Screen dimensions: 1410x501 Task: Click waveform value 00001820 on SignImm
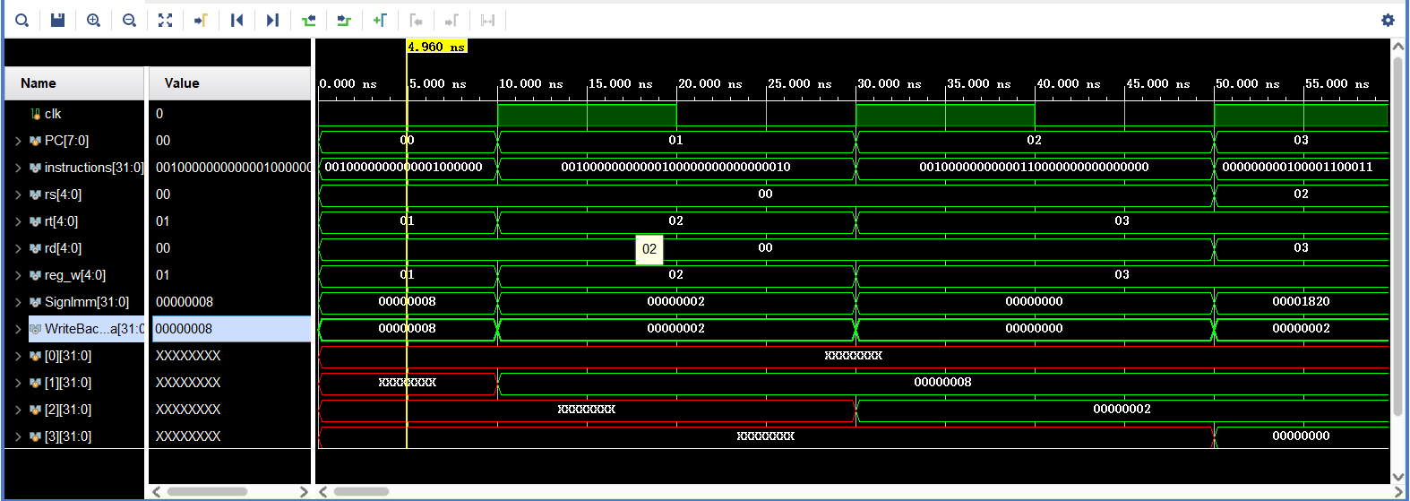pos(1301,302)
